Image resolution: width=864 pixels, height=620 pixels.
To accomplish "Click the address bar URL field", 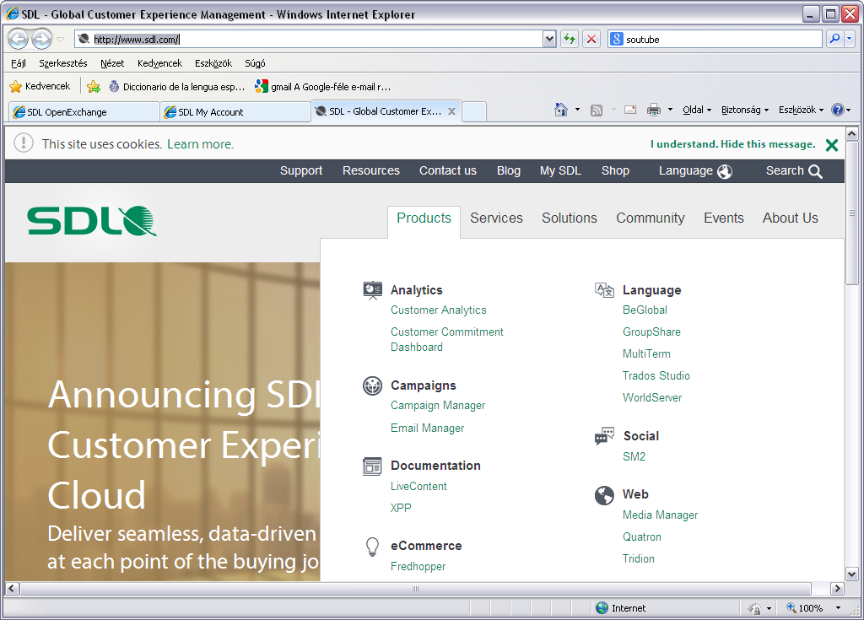I will pyautogui.click(x=309, y=39).
